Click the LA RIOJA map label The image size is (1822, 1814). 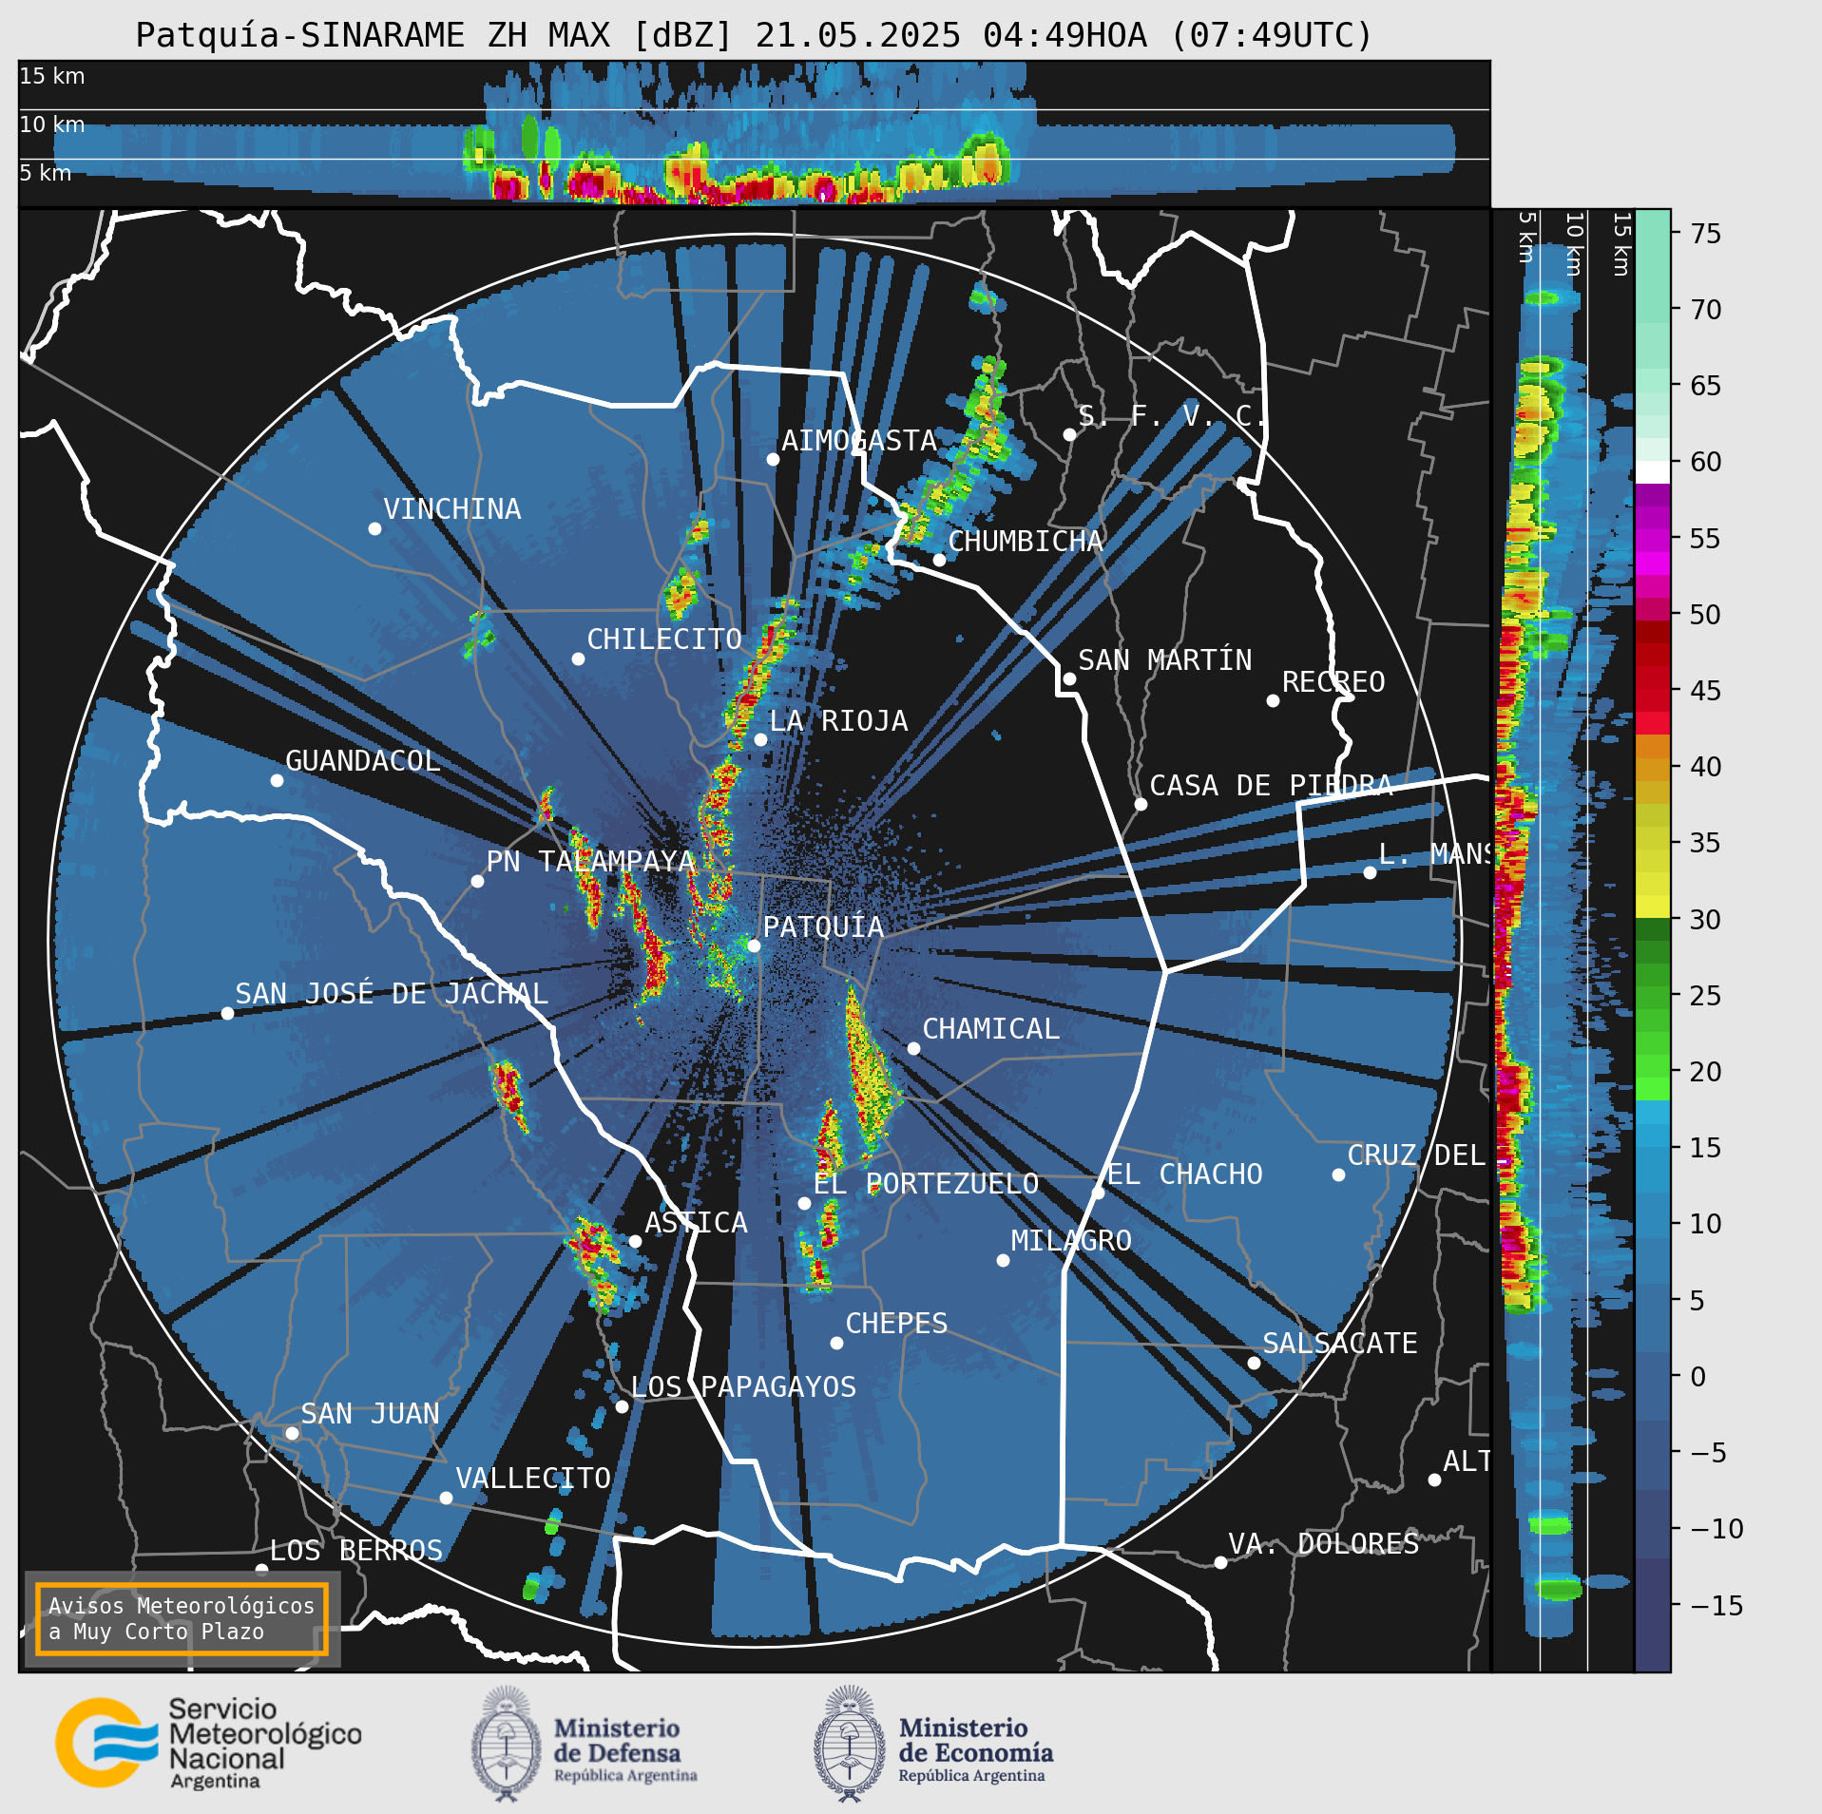[838, 721]
